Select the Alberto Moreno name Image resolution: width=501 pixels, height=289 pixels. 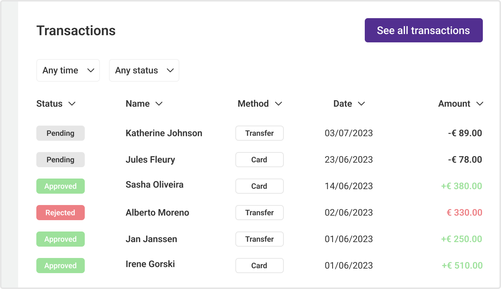(157, 213)
